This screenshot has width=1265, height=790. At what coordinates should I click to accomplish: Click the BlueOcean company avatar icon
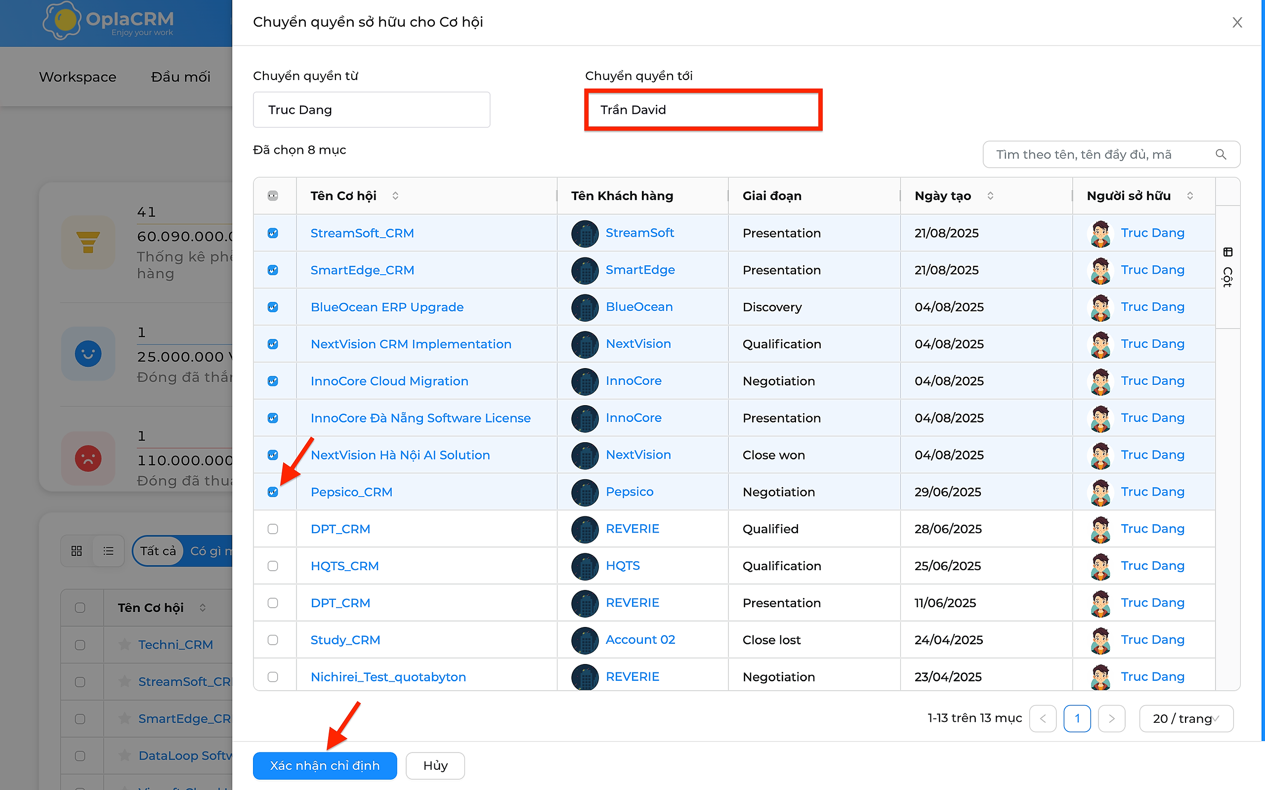585,307
